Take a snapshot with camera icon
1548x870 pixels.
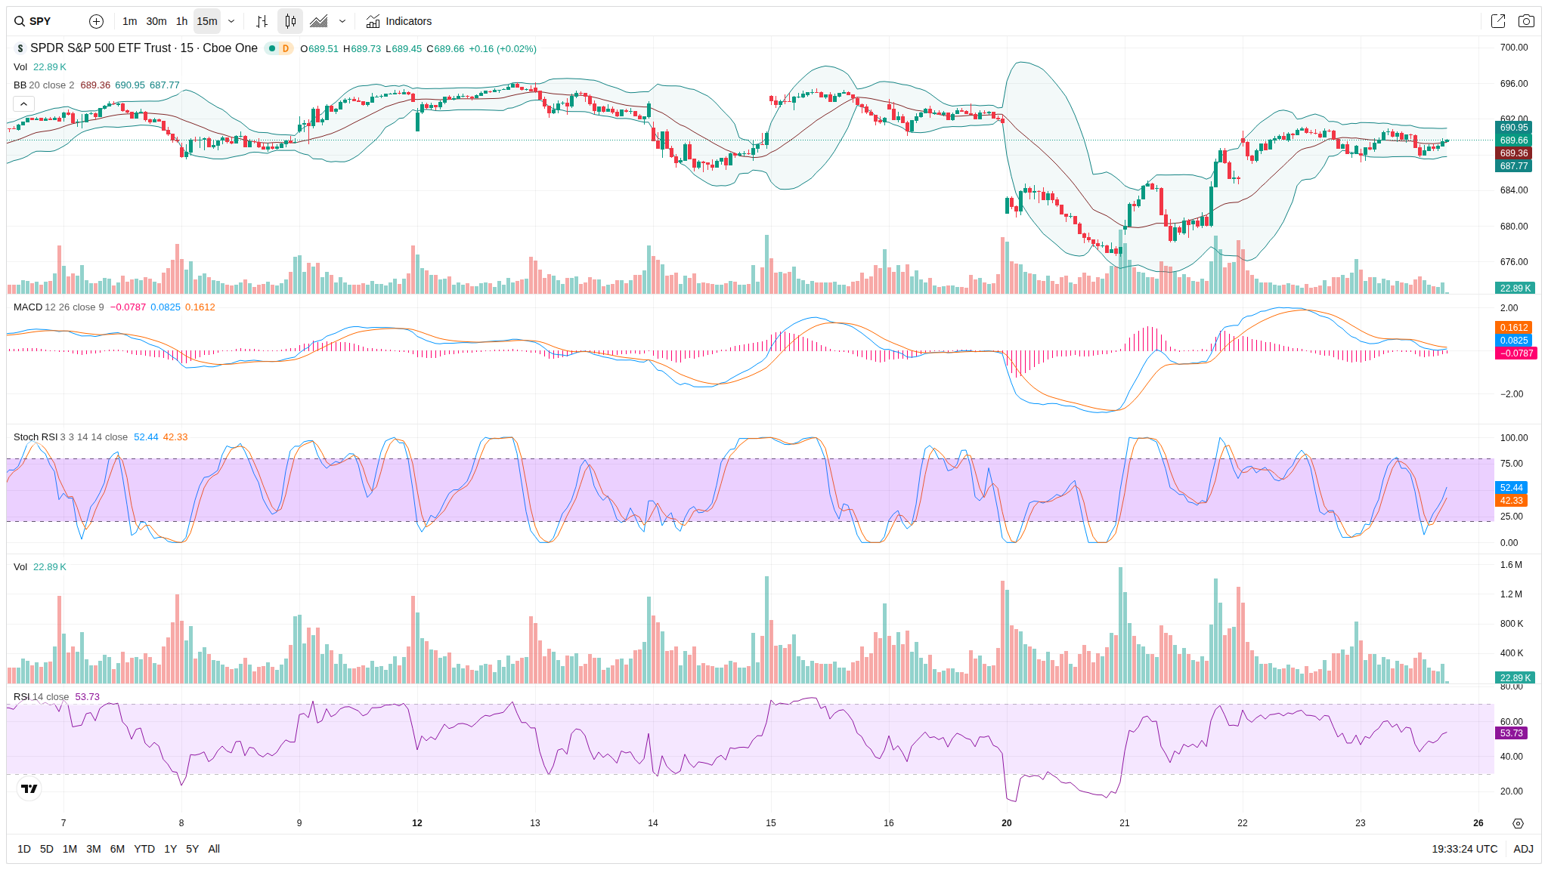[x=1526, y=21]
